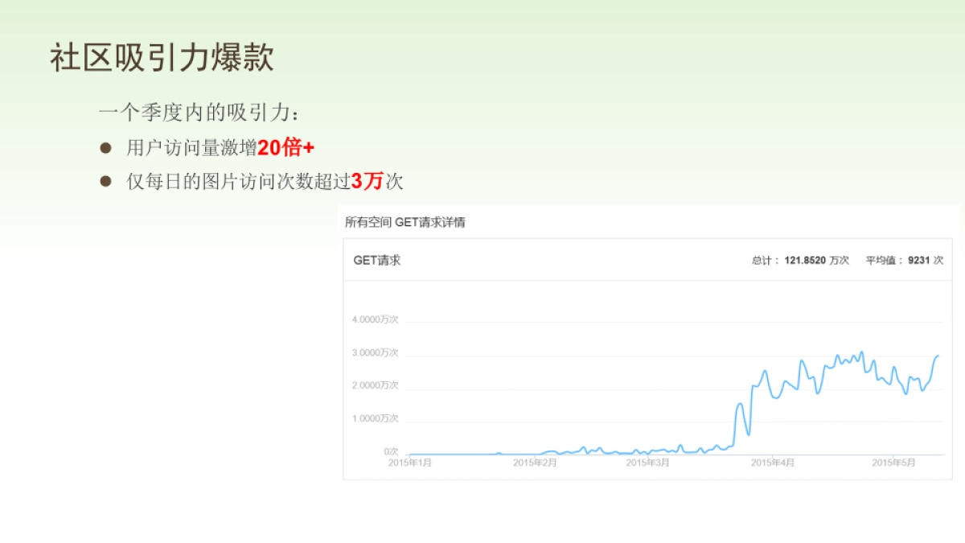
Task: Click the y-axis label 2.0000万次
Action: [376, 385]
